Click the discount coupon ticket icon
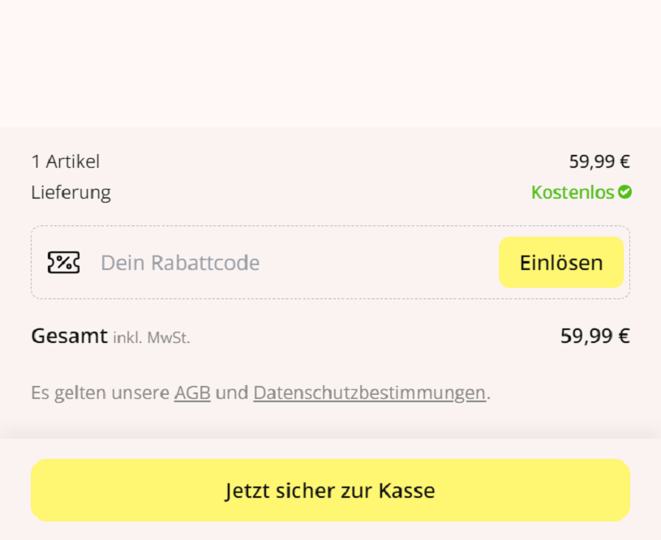Image resolution: width=661 pixels, height=540 pixels. click(x=63, y=263)
